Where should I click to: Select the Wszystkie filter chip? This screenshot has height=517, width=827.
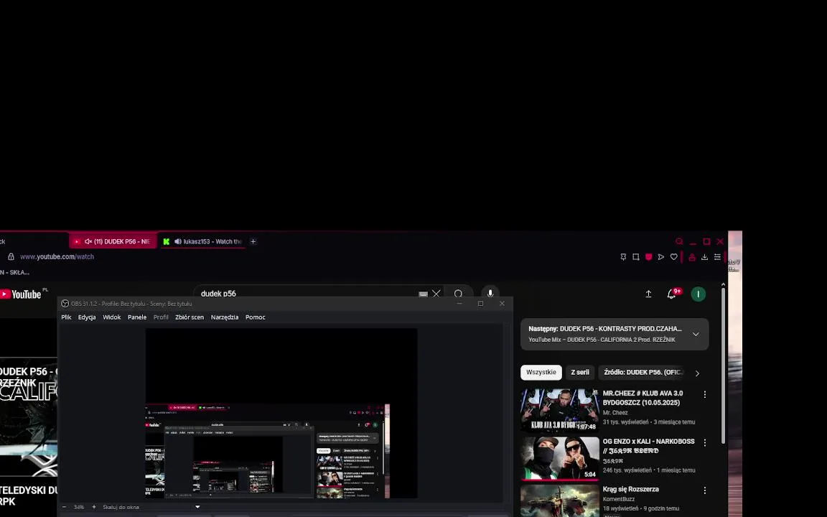[x=541, y=373]
